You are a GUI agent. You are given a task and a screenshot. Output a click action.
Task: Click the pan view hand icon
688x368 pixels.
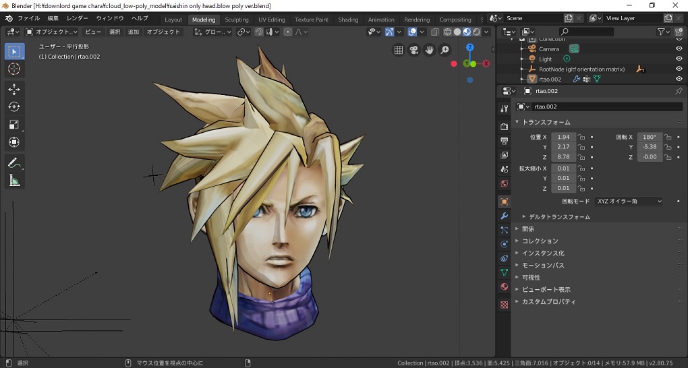[429, 50]
